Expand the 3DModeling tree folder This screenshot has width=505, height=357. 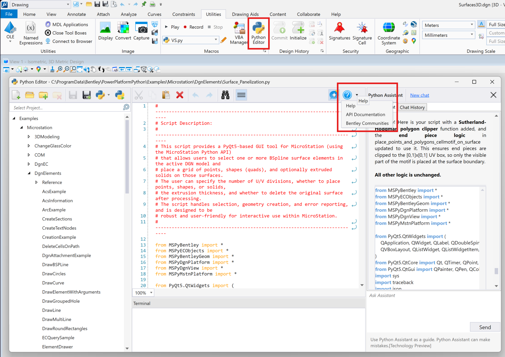[x=29, y=137]
